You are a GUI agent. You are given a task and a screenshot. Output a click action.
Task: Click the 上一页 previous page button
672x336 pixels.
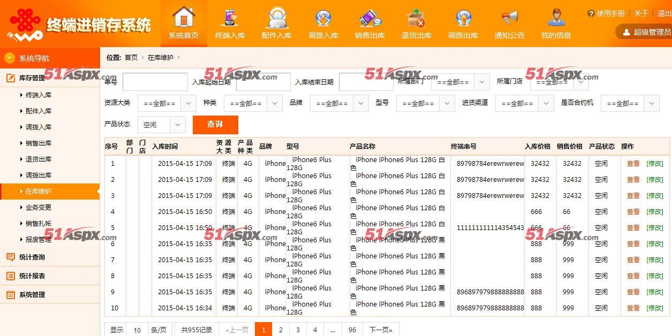coord(237,330)
